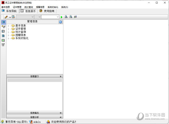Open the third white combo box
The image size is (169, 124).
coord(50,17)
